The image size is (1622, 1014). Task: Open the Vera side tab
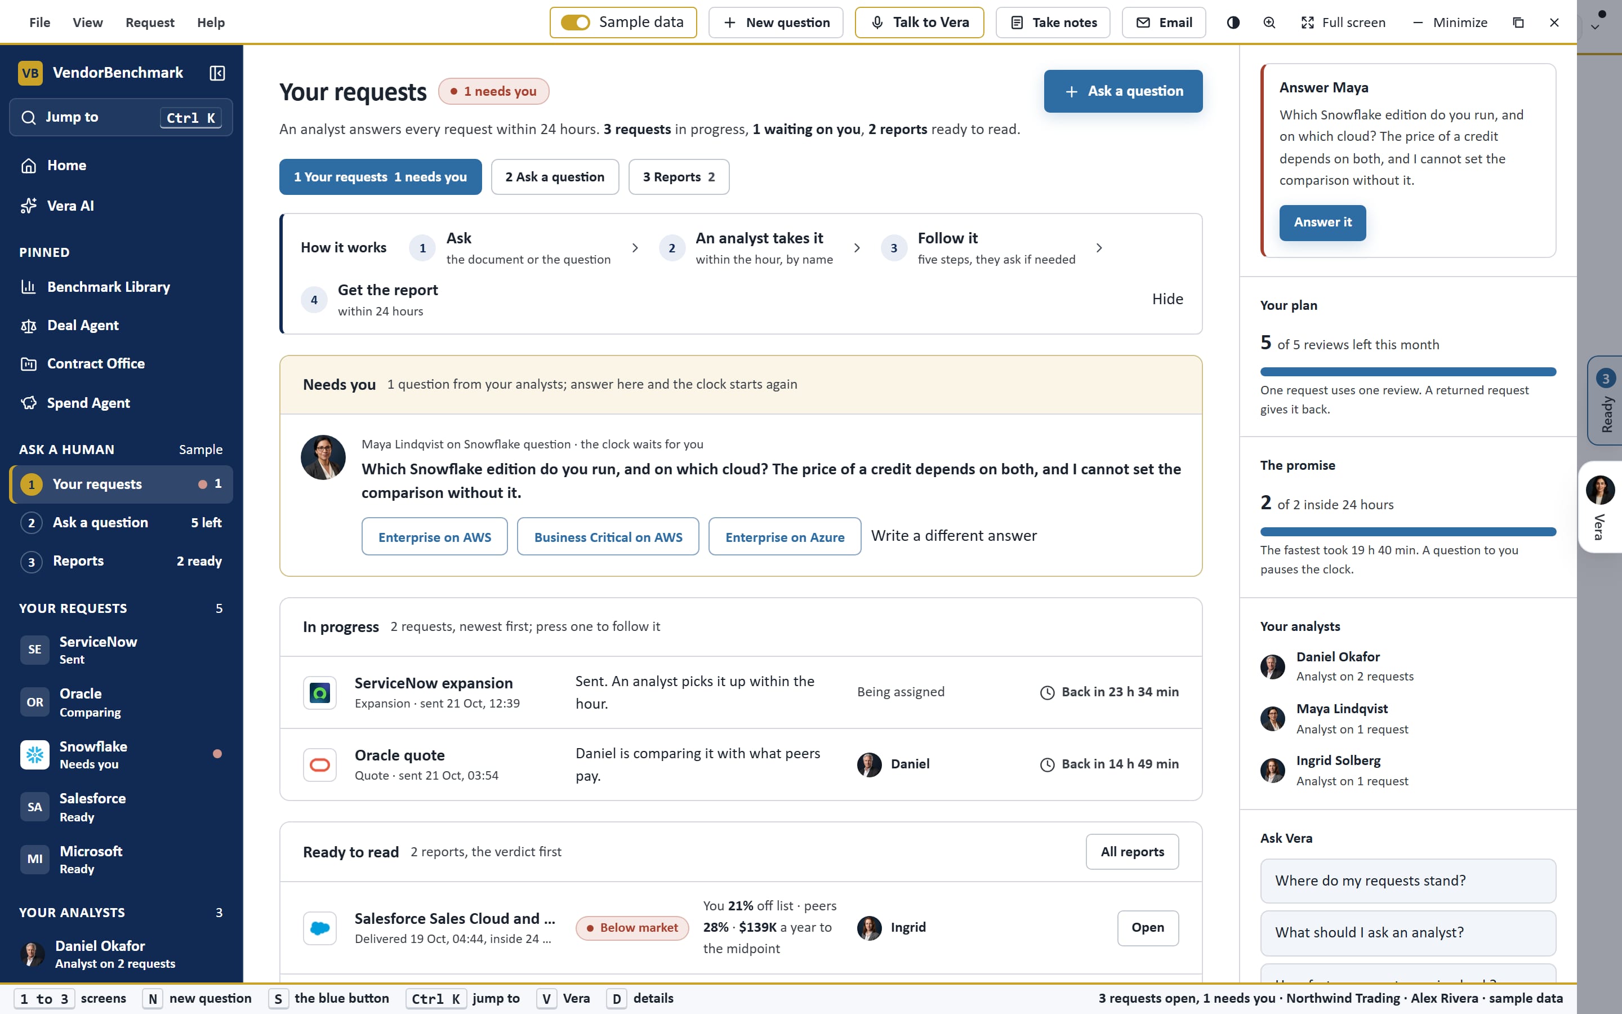tap(1601, 507)
